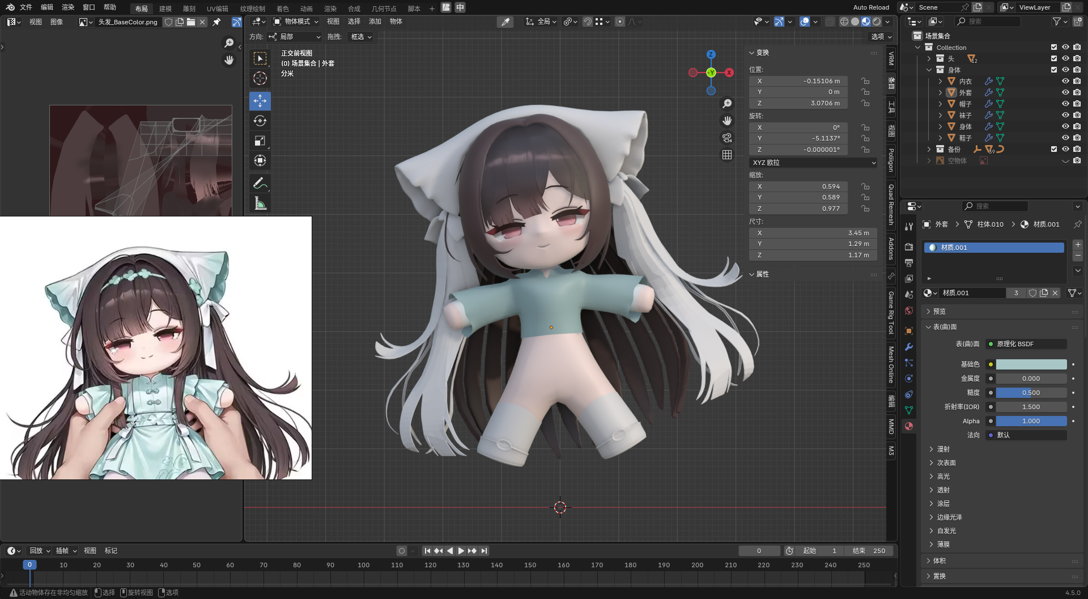Screen dimensions: 1088x599
Task: Toggle visibility of the 鞋子 object
Action: tap(1065, 138)
